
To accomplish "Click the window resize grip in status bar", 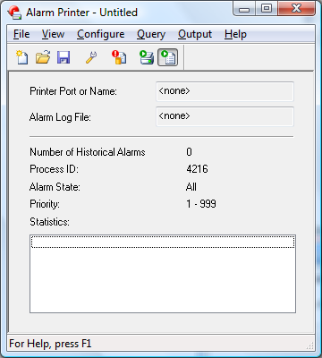I will point(310,345).
